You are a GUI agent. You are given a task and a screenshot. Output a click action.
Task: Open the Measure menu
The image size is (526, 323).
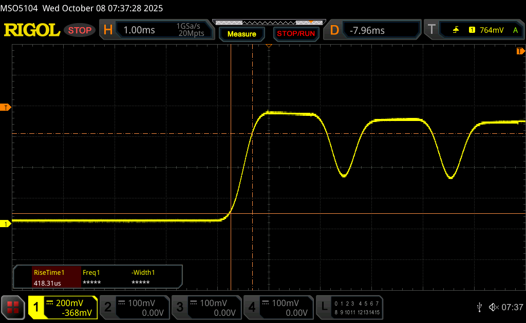(241, 34)
